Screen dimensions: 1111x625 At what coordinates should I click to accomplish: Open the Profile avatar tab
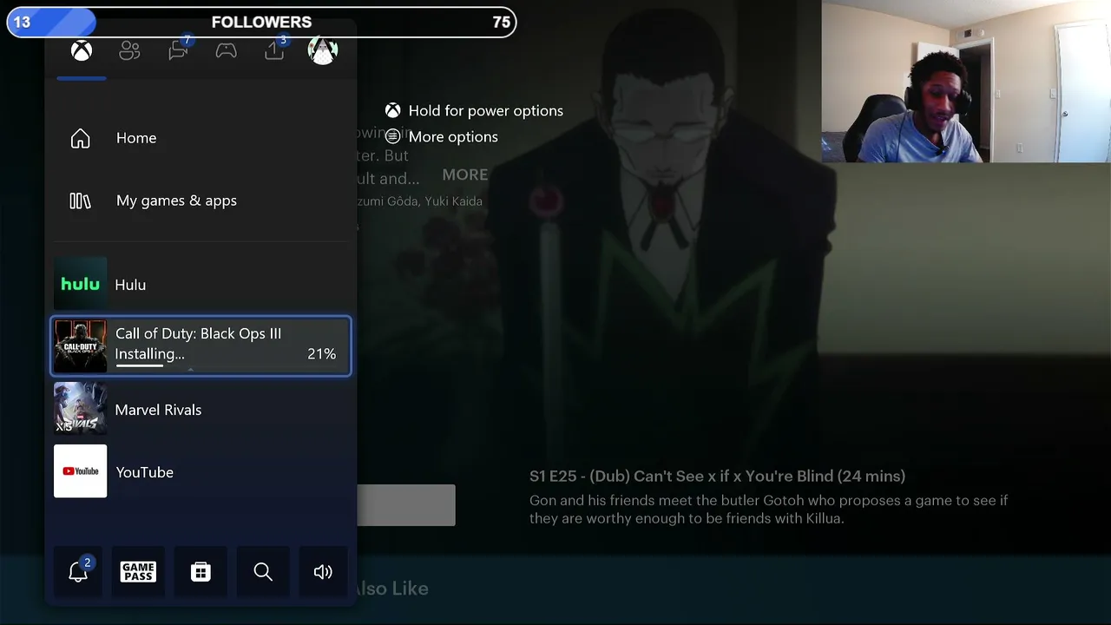pyautogui.click(x=322, y=50)
